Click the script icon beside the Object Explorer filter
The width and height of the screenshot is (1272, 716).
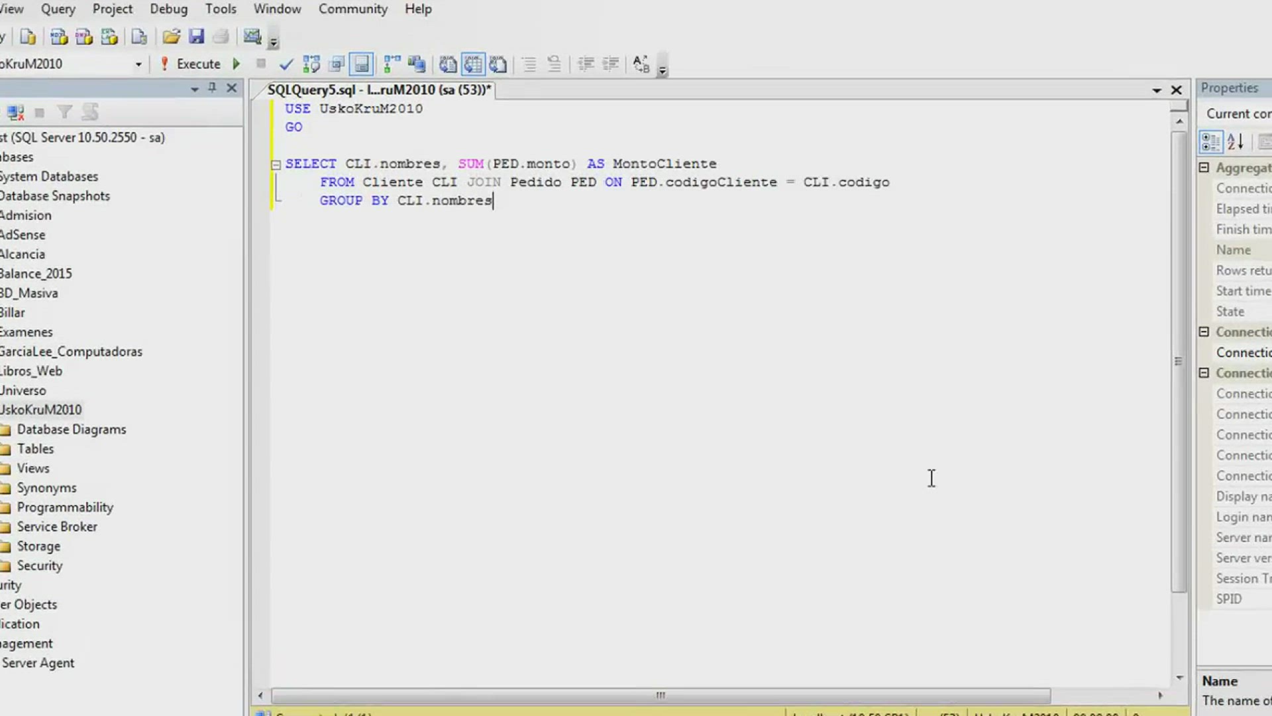point(90,112)
